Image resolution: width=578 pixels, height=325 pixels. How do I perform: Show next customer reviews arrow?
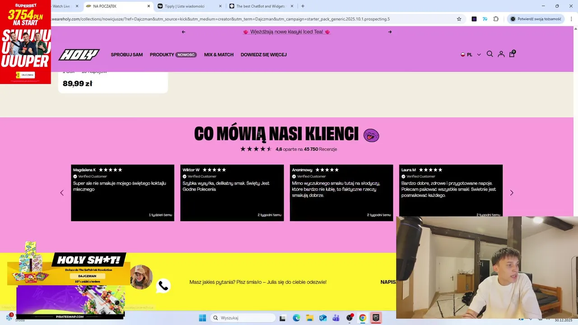512,193
